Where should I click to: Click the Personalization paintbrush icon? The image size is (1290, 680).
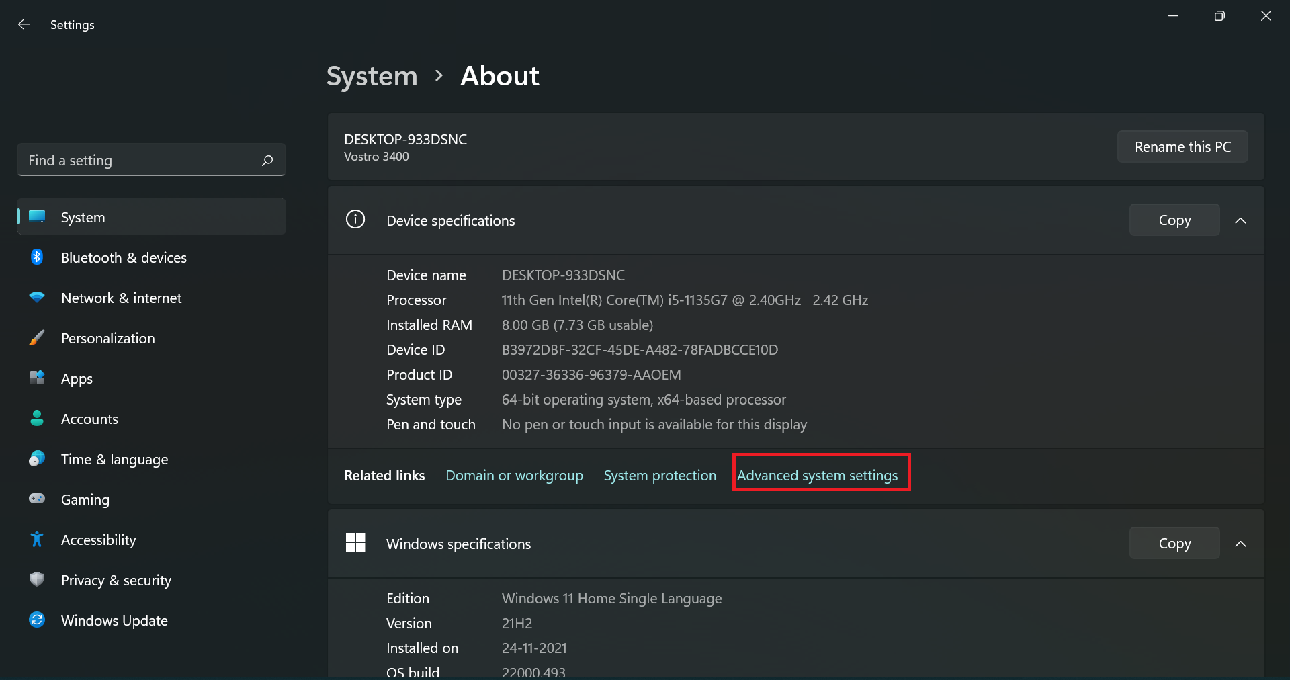click(x=37, y=337)
